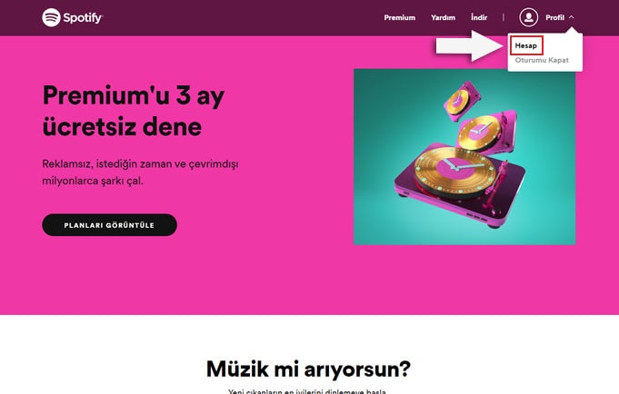Screen dimensions: 619x394
Task: Select Hesap from the profile dropdown
Action: [526, 45]
